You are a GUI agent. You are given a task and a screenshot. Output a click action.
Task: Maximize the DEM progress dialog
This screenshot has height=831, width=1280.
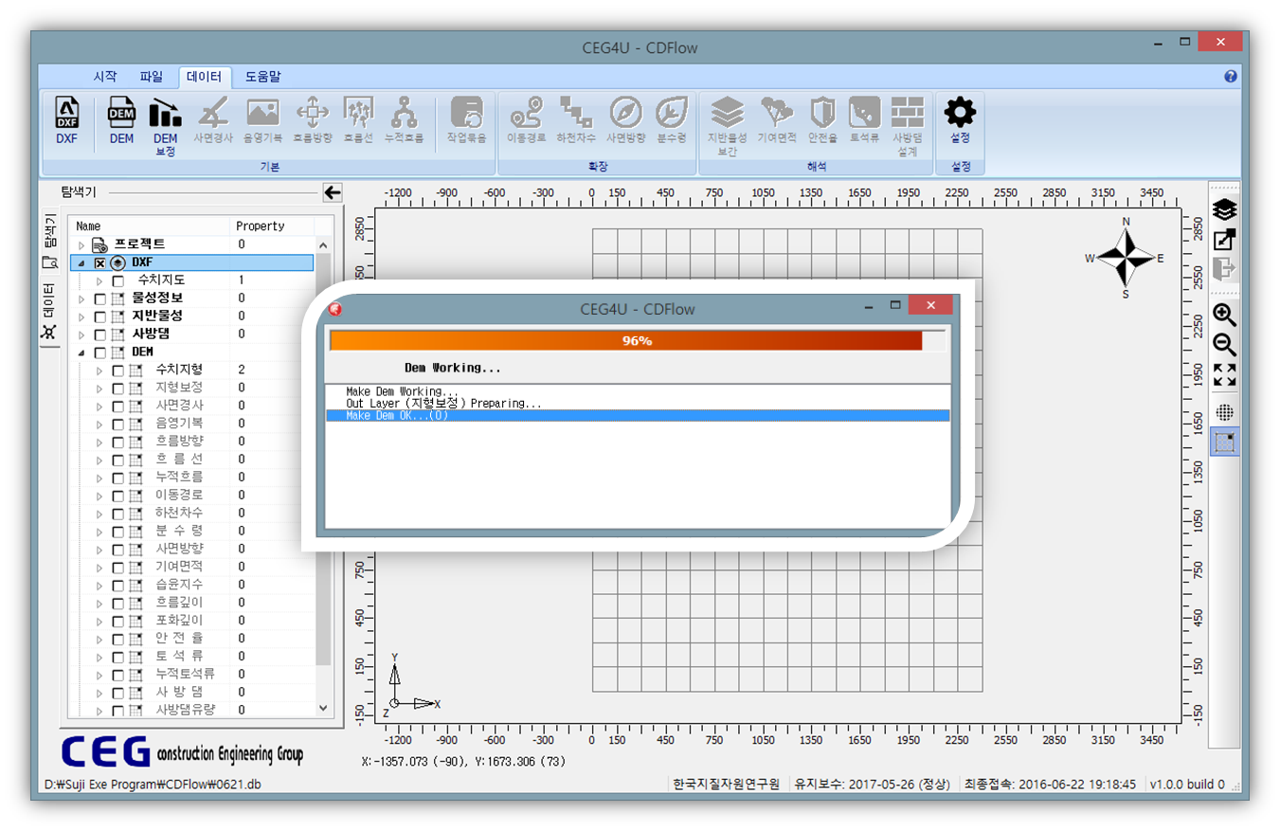[x=893, y=305]
